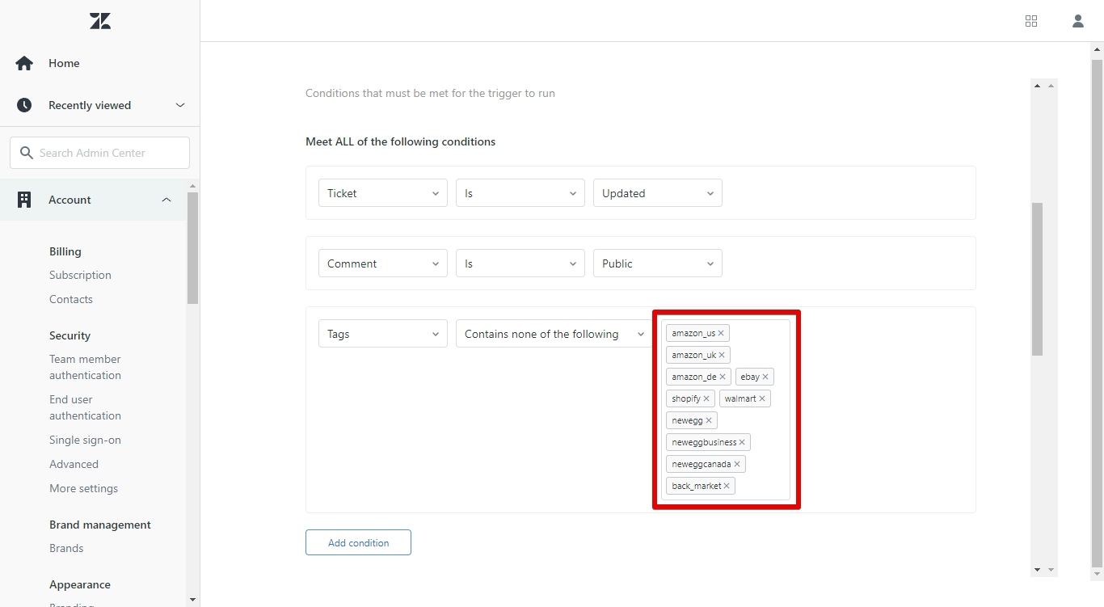Open the Tags condition dropdown
The image size is (1104, 607).
tap(383, 334)
